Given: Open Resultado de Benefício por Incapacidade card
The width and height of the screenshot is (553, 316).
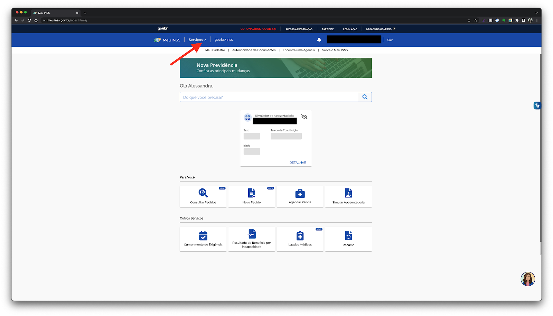Looking at the screenshot, I should 252,239.
